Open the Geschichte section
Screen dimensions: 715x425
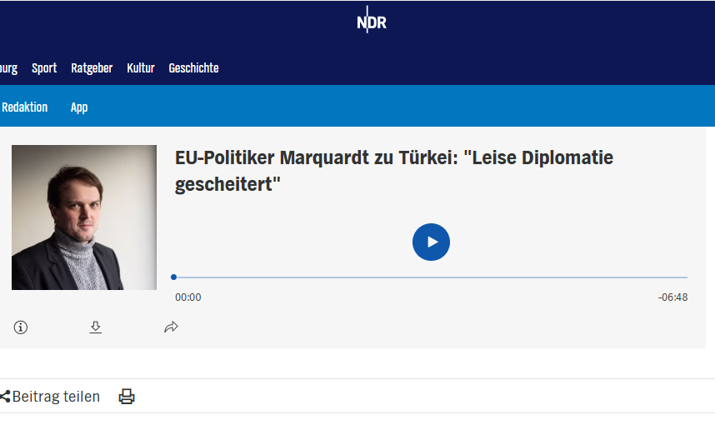coord(194,68)
